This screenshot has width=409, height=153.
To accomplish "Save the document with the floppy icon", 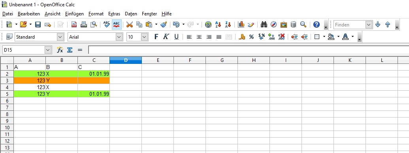I will tap(38, 24).
